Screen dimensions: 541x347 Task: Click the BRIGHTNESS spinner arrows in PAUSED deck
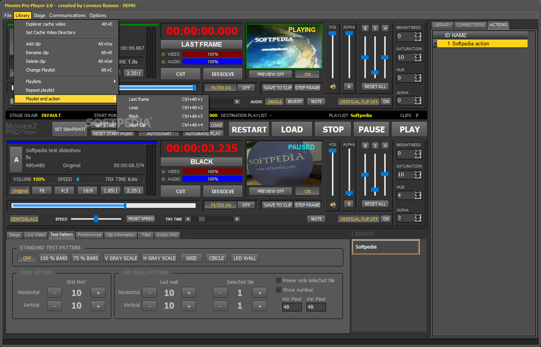coord(418,153)
